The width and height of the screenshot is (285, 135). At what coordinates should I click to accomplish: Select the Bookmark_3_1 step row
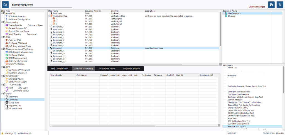[x=133, y=62]
